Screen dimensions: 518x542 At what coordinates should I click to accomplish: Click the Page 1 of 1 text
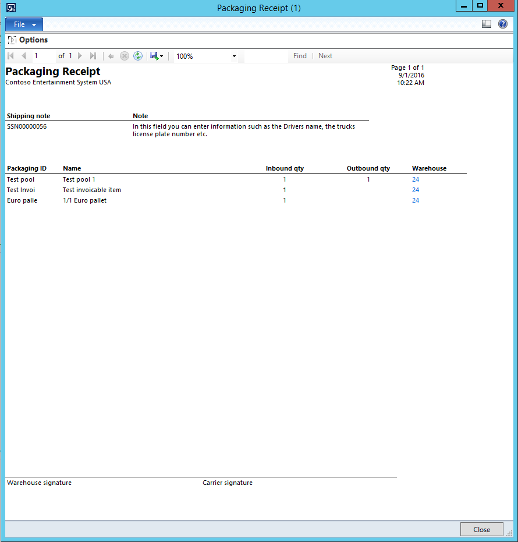[x=407, y=68]
